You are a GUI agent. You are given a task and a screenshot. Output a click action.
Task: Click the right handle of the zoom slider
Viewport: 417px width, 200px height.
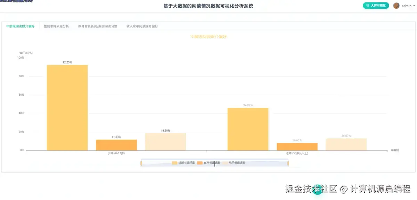point(288,163)
